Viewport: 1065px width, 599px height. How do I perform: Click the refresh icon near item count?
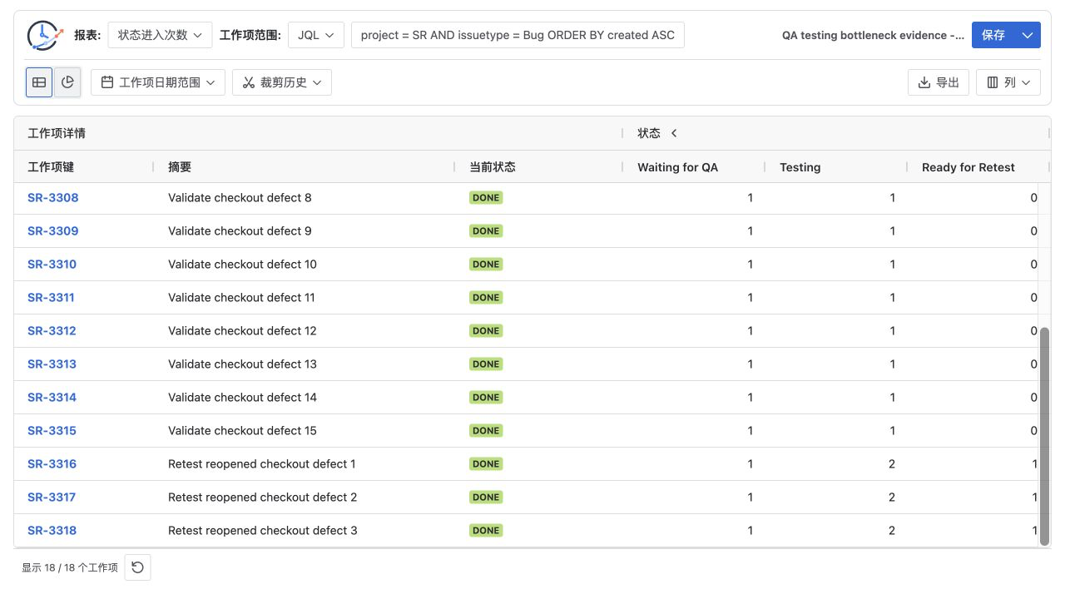tap(137, 567)
